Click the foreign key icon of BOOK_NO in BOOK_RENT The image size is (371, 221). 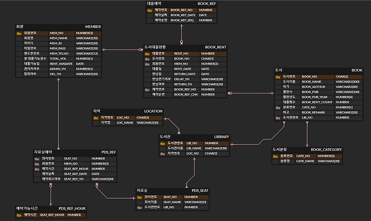pyautogui.click(x=147, y=59)
